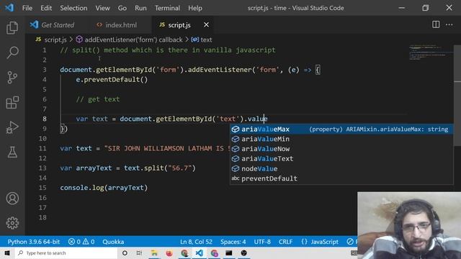Click the editor vertical scrollbar

click(x=457, y=95)
